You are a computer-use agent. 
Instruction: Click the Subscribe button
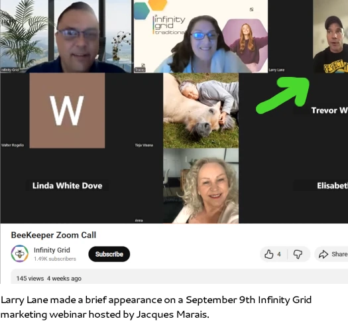coord(109,254)
